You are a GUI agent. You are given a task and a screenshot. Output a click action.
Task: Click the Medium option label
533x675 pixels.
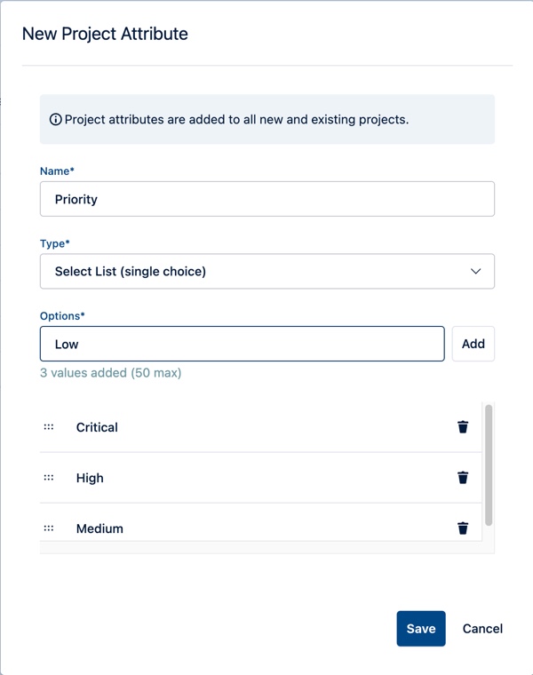coord(99,528)
